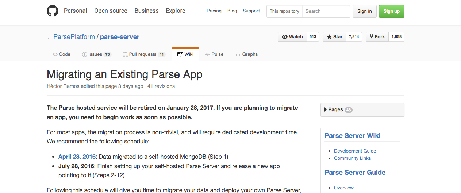
Task: Click the Pulse tab heartbeat icon
Action: tap(208, 54)
